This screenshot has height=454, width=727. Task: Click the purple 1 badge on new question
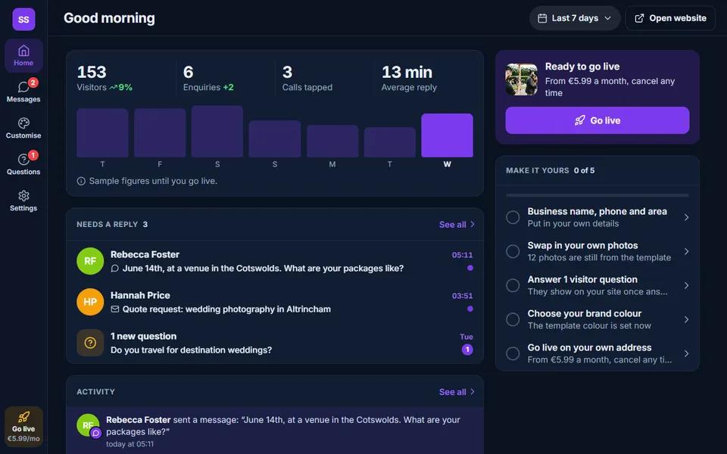pyautogui.click(x=467, y=350)
